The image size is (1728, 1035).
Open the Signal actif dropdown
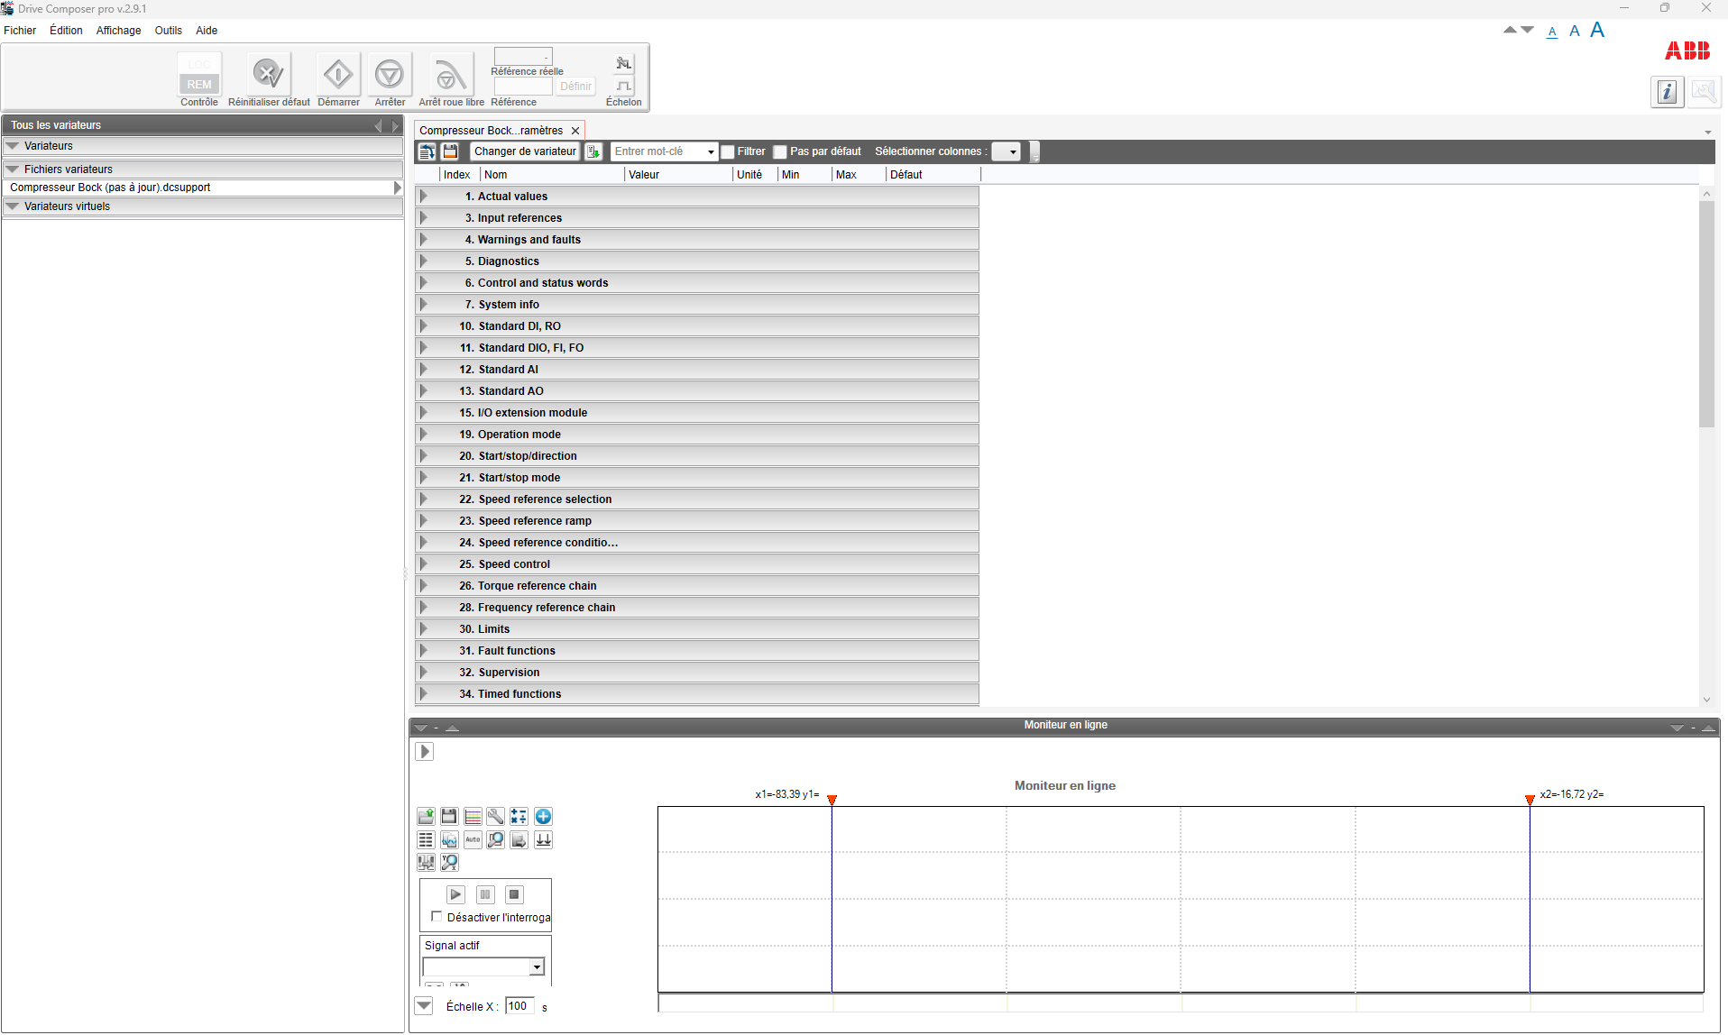pos(537,967)
